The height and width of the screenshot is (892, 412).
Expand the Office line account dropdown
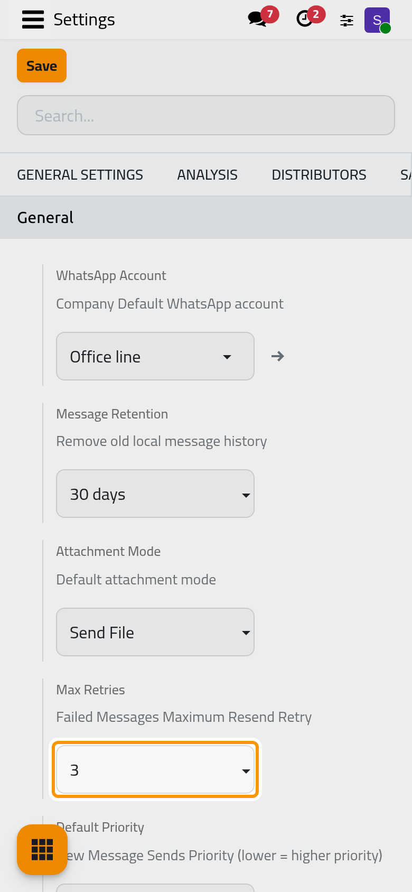(x=155, y=356)
